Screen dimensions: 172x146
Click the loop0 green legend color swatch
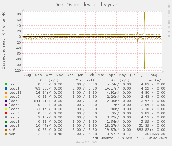pyautogui.click(x=6, y=84)
